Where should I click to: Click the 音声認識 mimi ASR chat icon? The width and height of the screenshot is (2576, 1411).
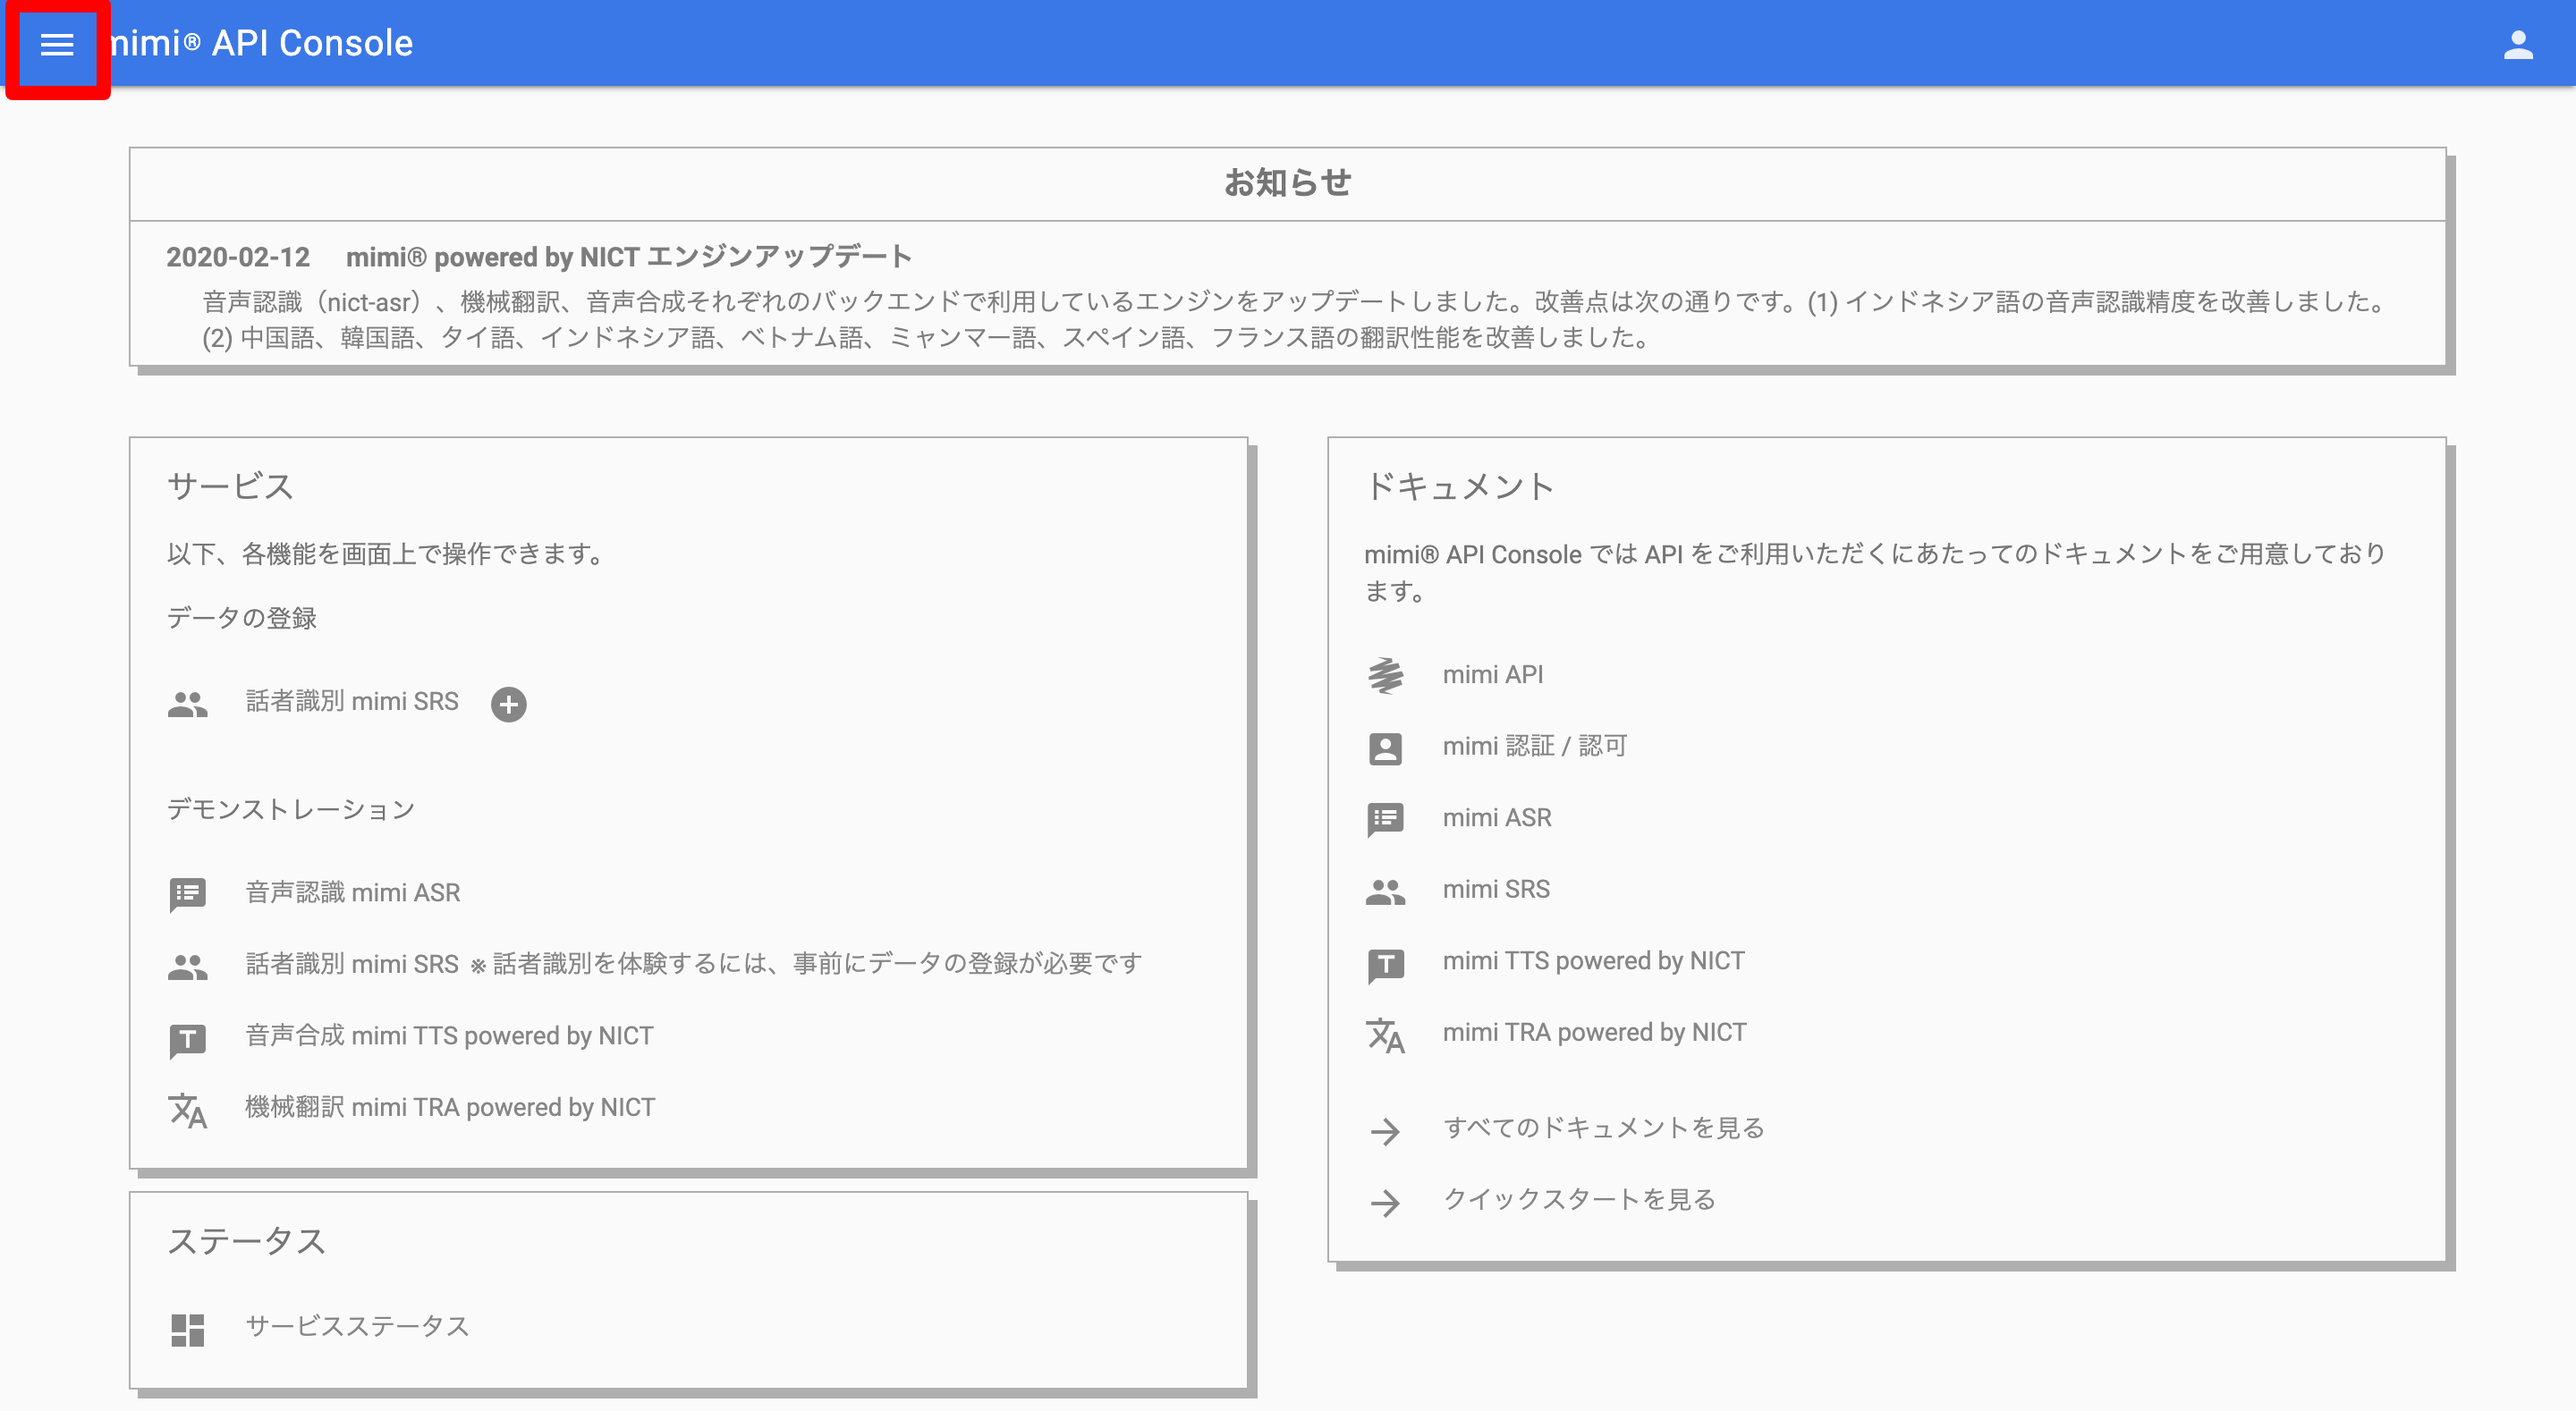(x=187, y=894)
